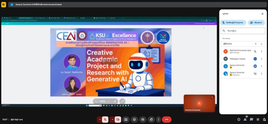
Task: Open more options in the call bar
Action: tap(158, 120)
